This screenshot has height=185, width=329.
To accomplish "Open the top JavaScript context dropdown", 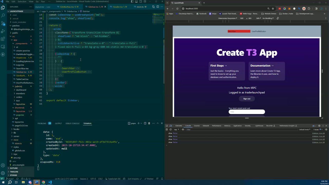I will [x=176, y=129].
